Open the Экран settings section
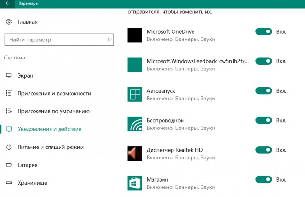Viewport: 305px width, 197px height. [x=25, y=75]
